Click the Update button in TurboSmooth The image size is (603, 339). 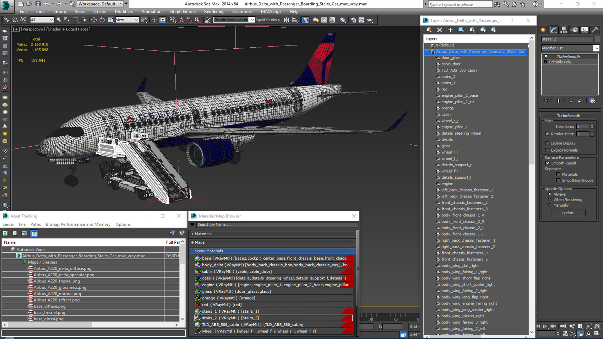[x=568, y=213]
